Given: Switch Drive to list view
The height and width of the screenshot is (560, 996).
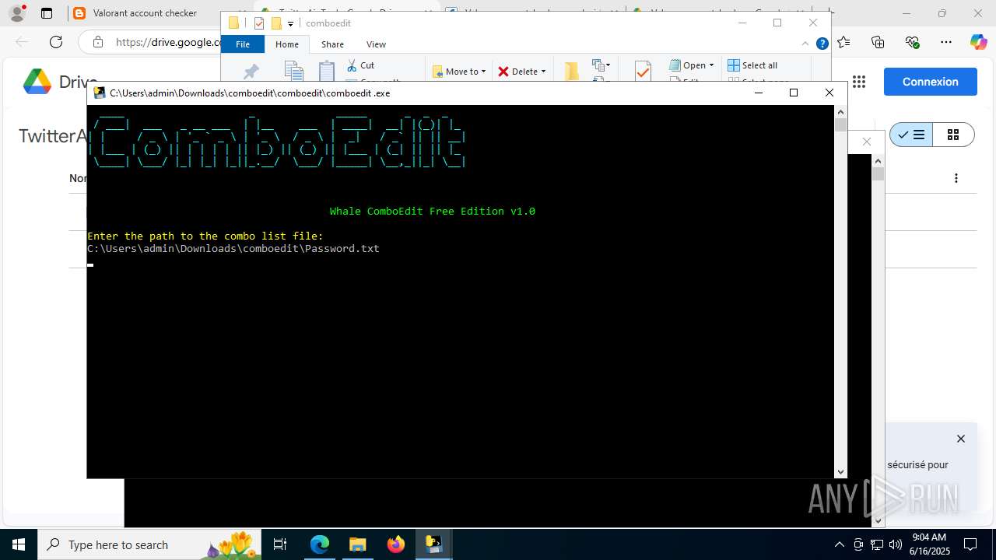Looking at the screenshot, I should (911, 135).
